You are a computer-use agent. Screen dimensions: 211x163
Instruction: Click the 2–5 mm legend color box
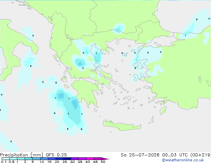[29, 159]
